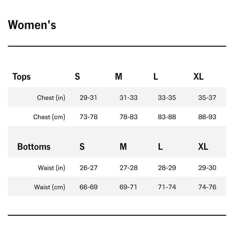Select the Waist (cm) row label
Image resolution: width=235 pixels, height=235 pixels.
coord(50,187)
